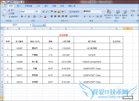Click the Decrease Decimal icon
139x101 pixels.
(x=101, y=16)
